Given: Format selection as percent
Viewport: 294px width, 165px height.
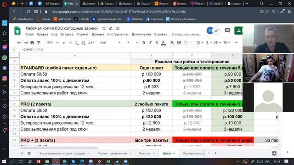Looking at the screenshot, I should tap(70, 43).
